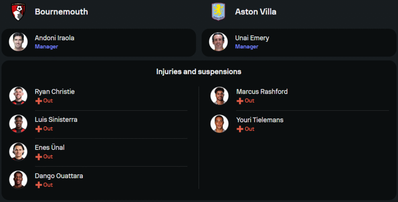Select Marcus Rashford's player avatar
Image resolution: width=398 pixels, height=202 pixels.
point(220,96)
